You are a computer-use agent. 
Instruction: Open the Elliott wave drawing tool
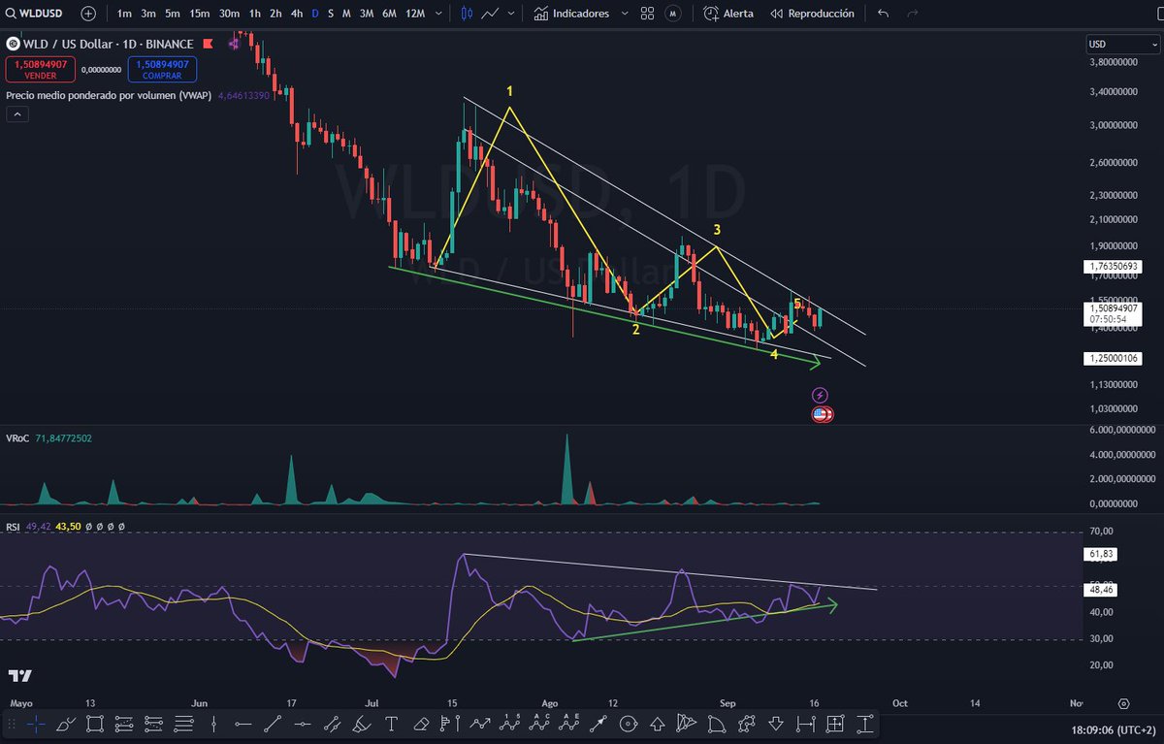pyautogui.click(x=509, y=724)
